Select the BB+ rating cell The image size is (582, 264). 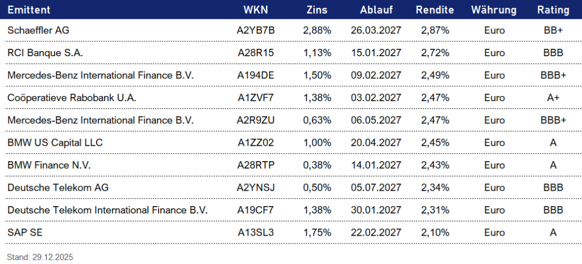tap(553, 31)
